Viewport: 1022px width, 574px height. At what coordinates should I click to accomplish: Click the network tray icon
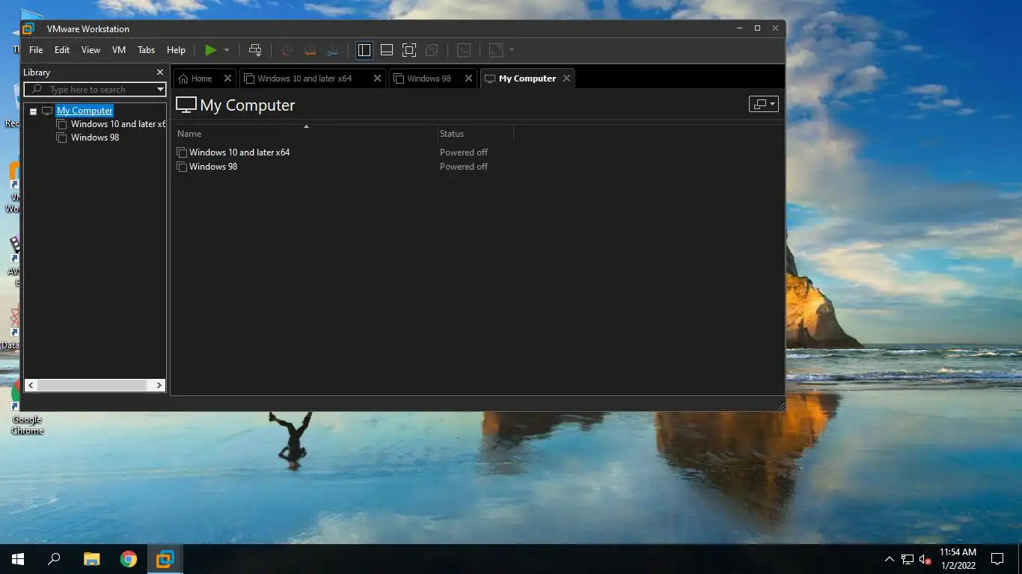908,559
